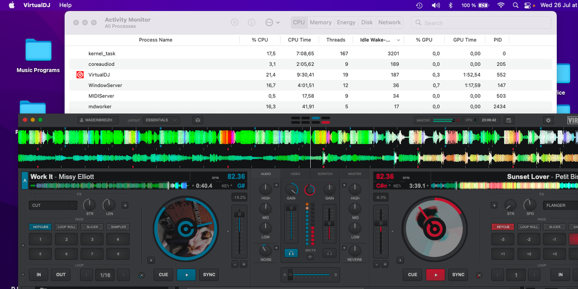Select KEYCUE pad mode on right deck
The image size is (578, 289).
point(503,227)
